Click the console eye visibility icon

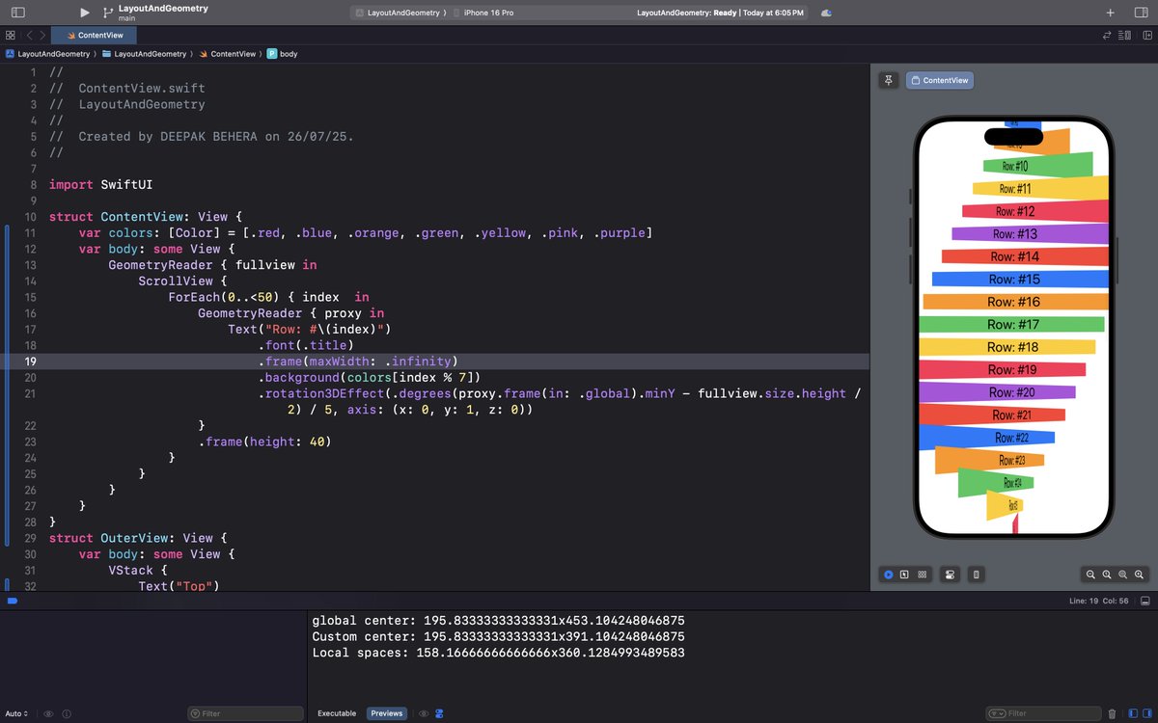pos(424,713)
